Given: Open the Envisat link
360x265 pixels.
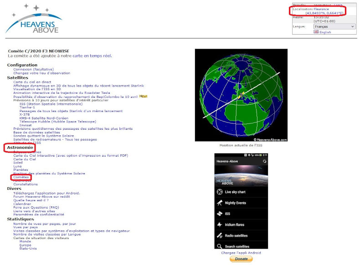Looking at the screenshot, I should pos(26,125).
